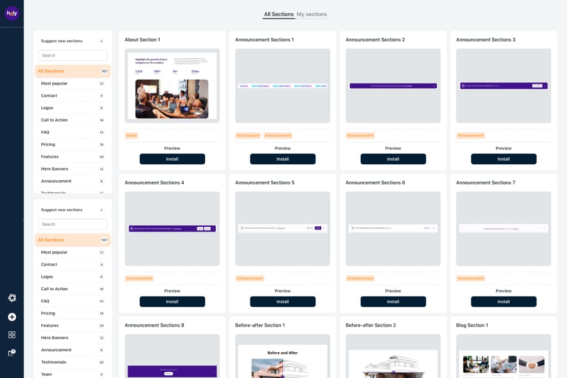Choose 'Contact' in the upper category list
567x378 pixels.
pyautogui.click(x=72, y=96)
